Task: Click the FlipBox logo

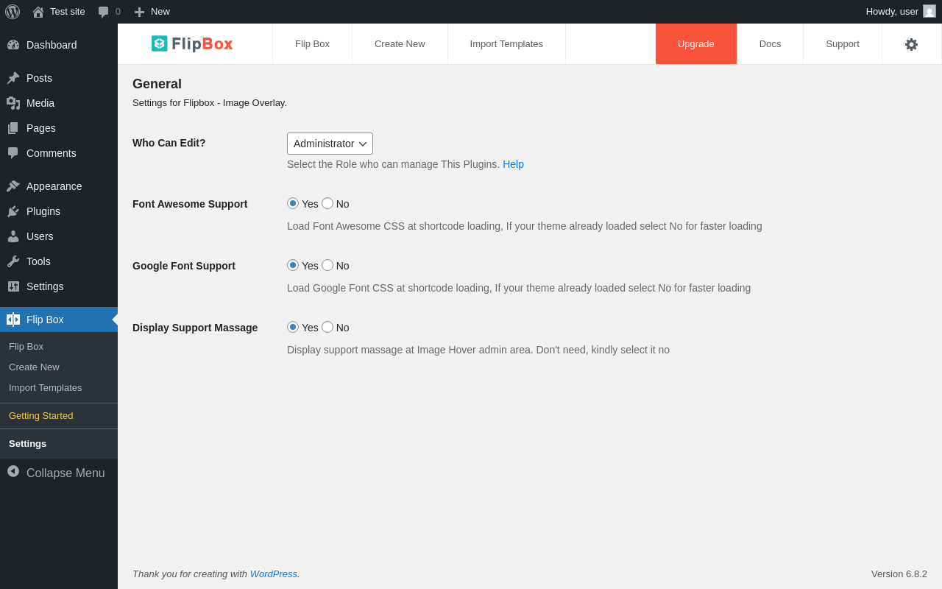Action: pyautogui.click(x=192, y=43)
